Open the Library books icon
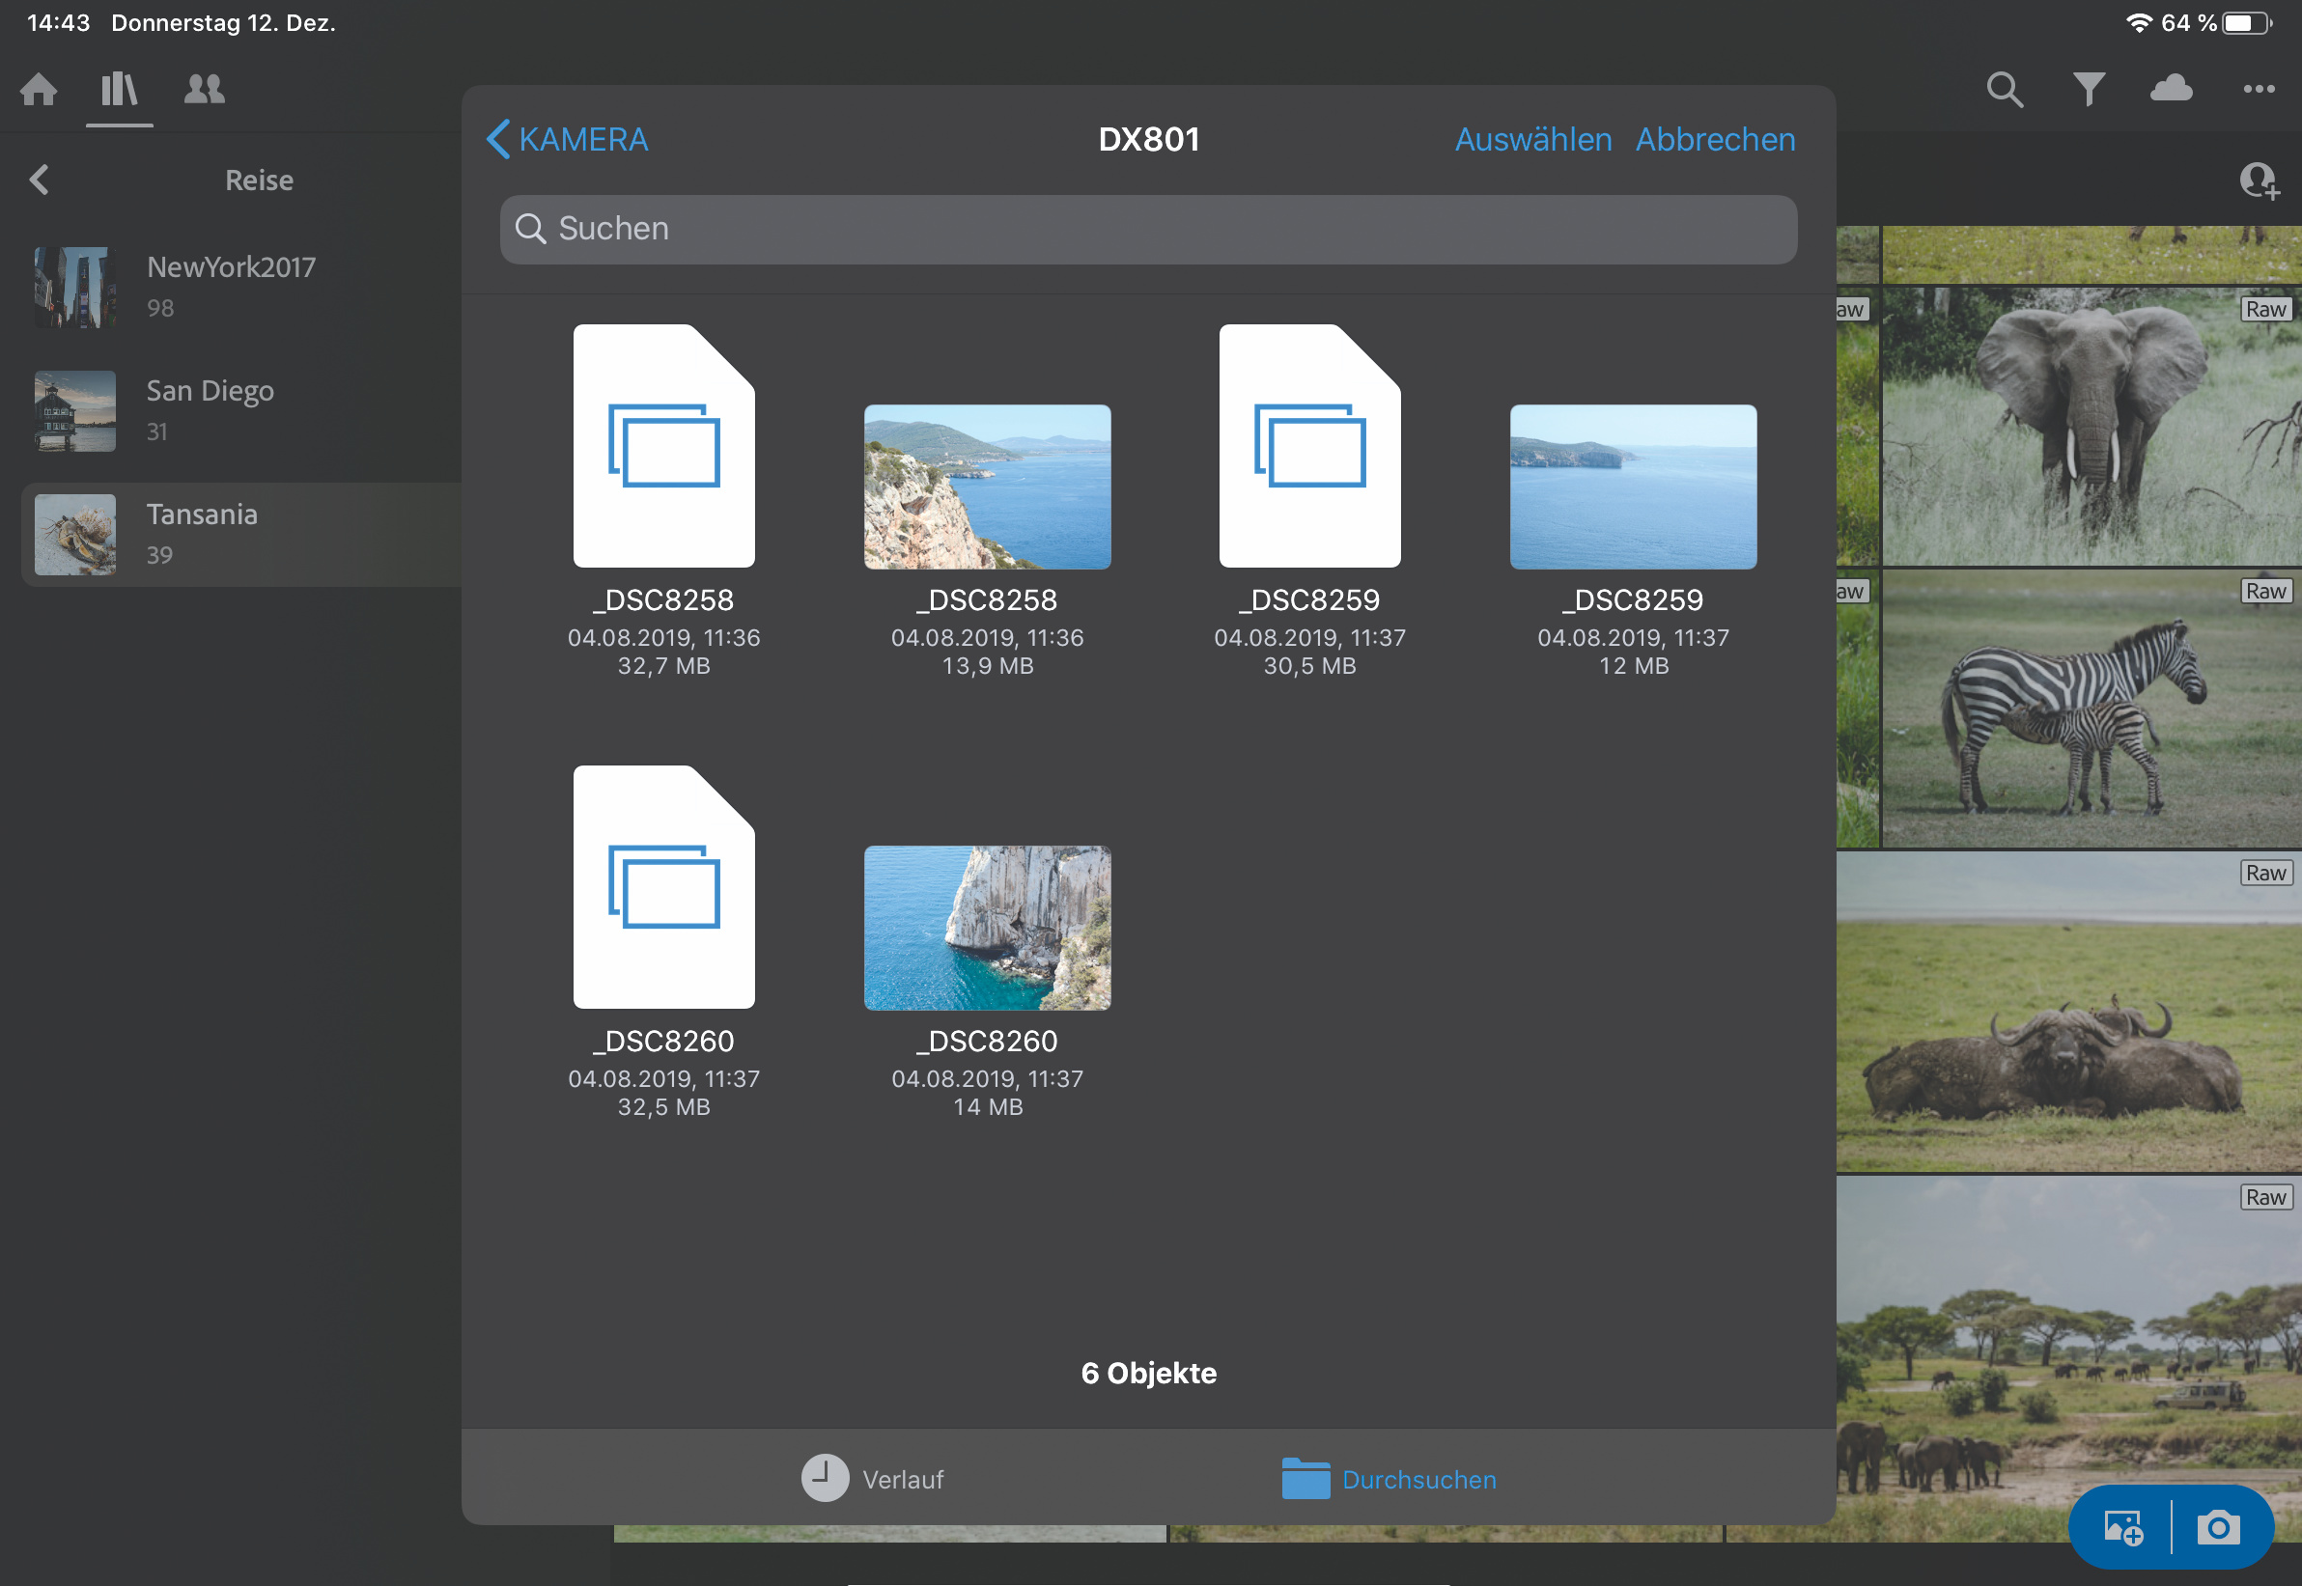The image size is (2302, 1586). tap(120, 90)
